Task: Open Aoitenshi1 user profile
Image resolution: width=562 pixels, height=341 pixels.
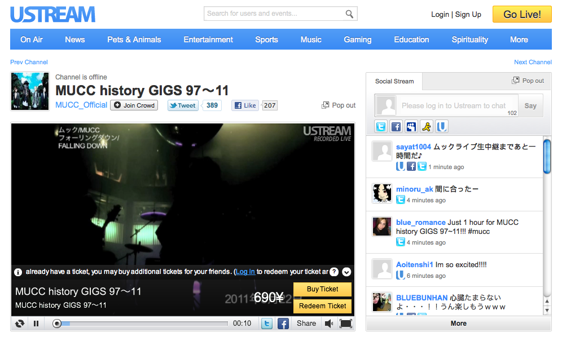Action: (414, 265)
